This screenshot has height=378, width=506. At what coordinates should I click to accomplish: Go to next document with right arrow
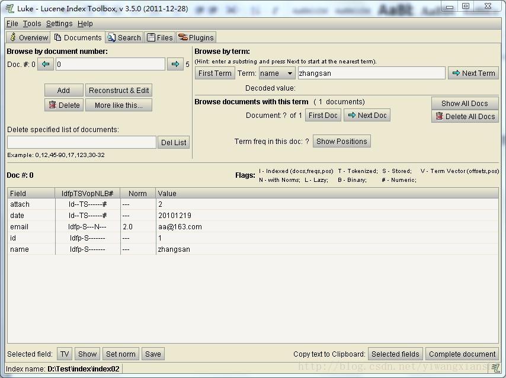click(175, 64)
